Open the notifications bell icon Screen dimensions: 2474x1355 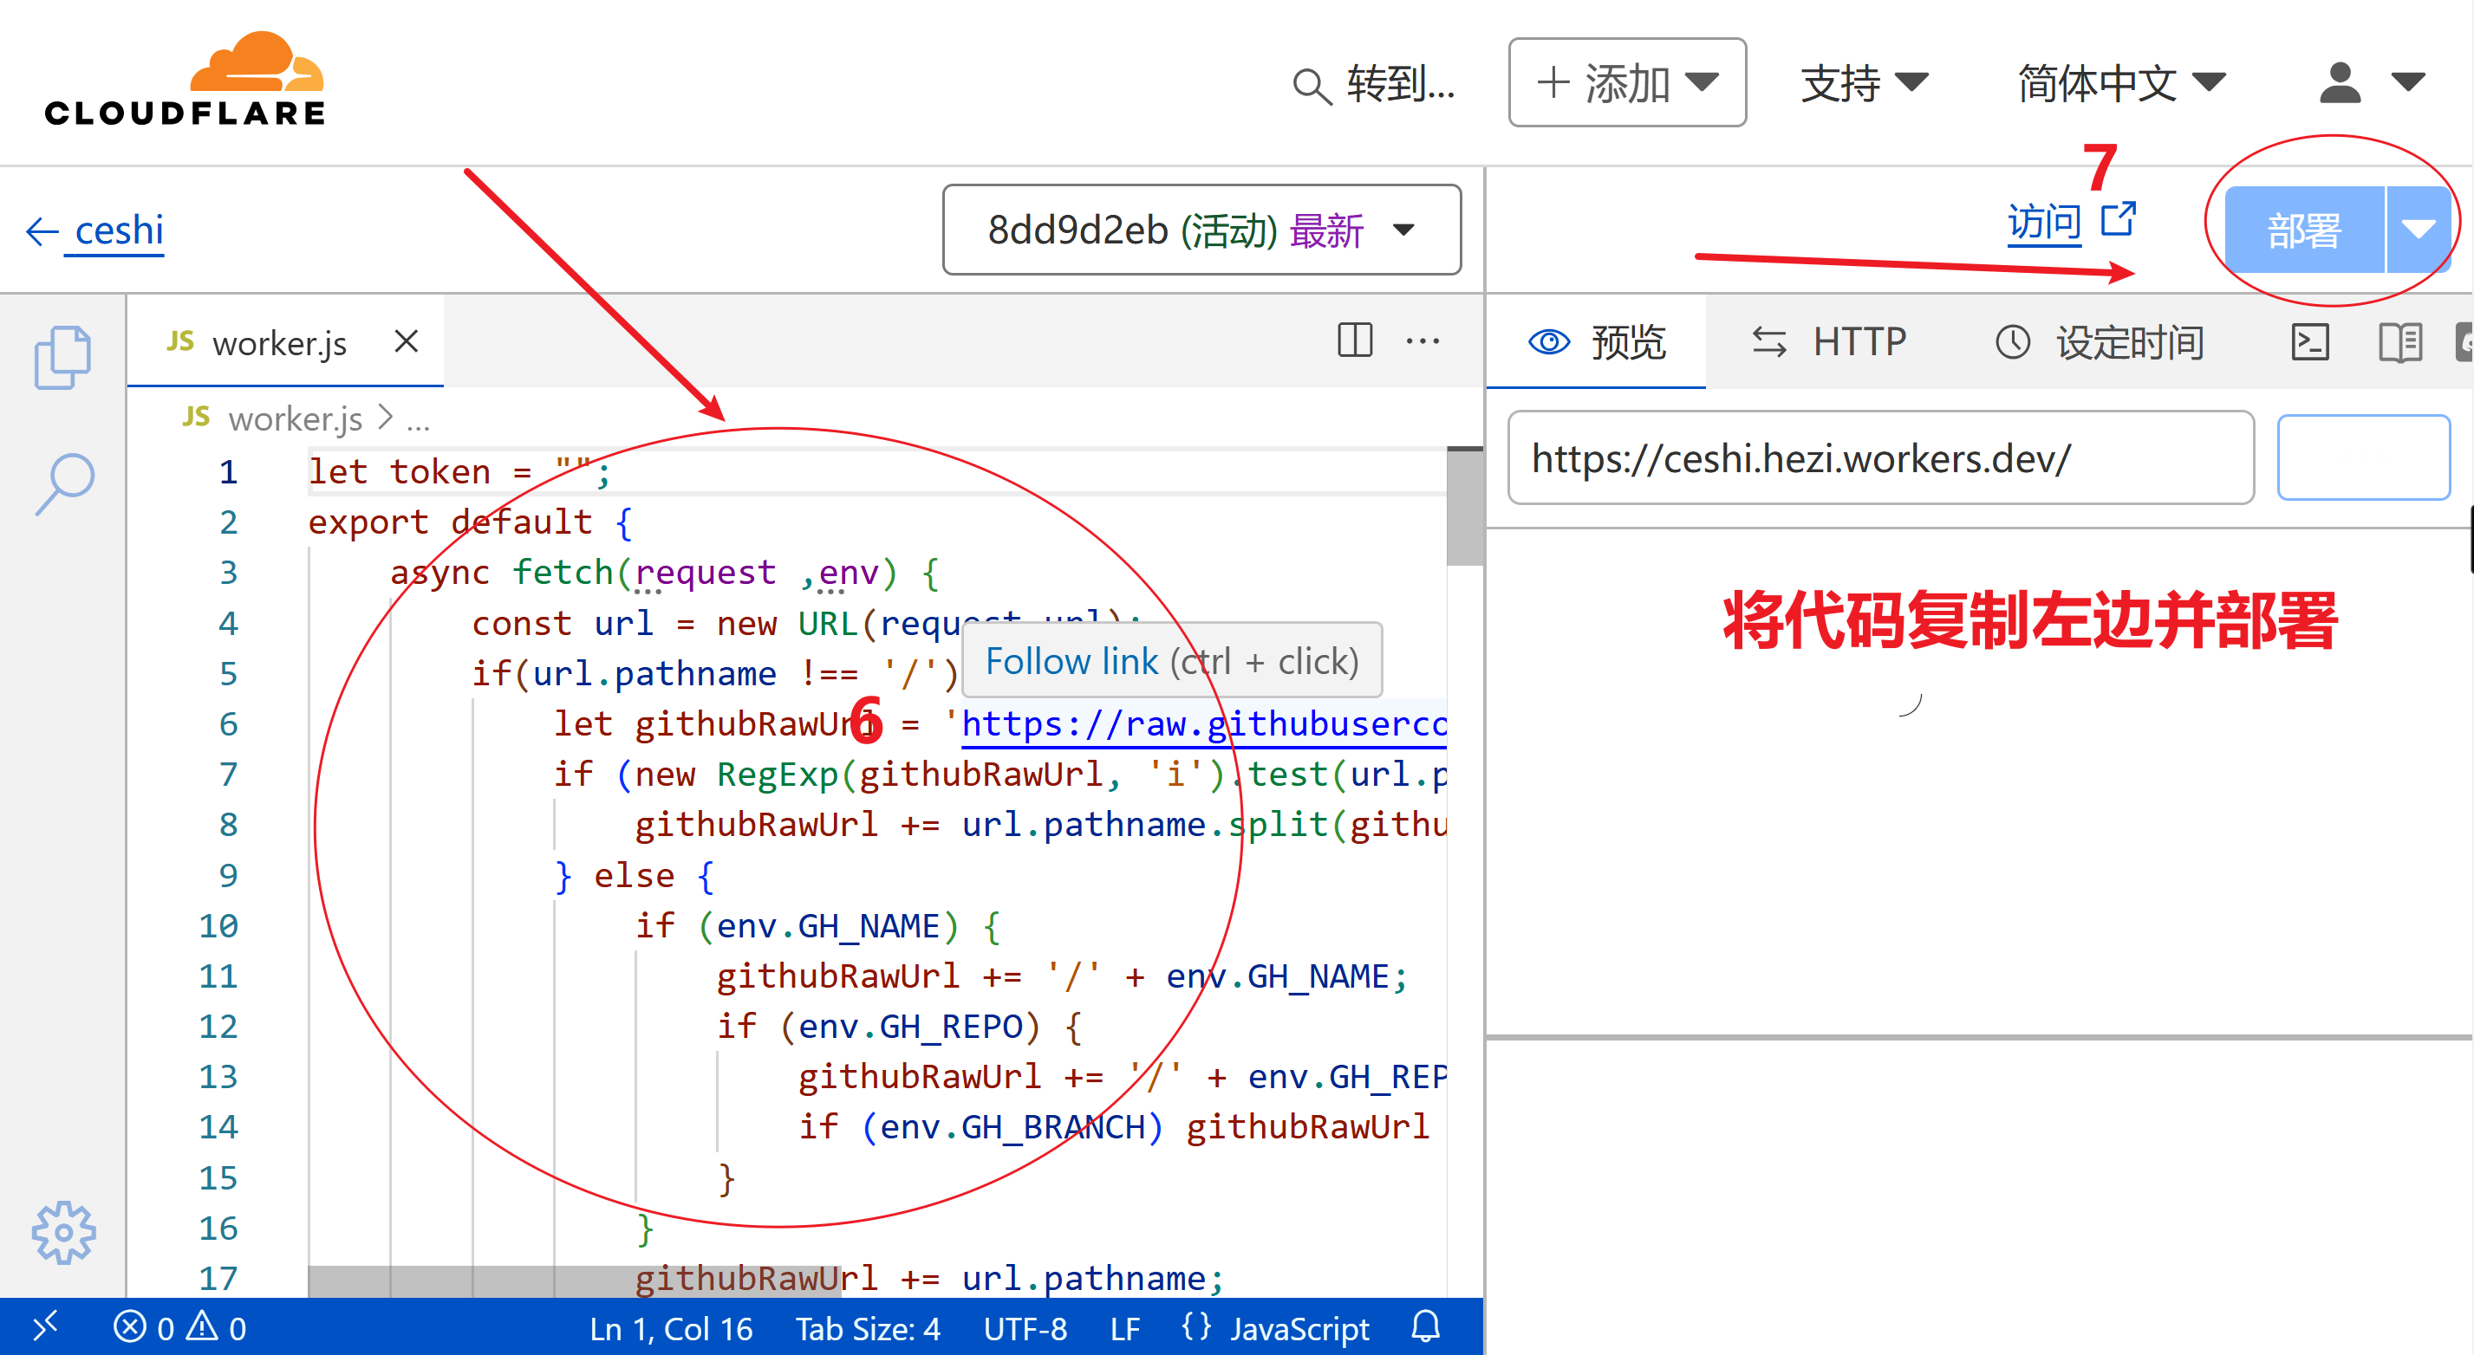[1425, 1328]
